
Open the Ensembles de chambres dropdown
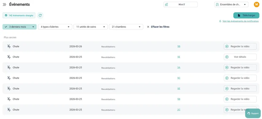pyautogui.click(x=231, y=5)
